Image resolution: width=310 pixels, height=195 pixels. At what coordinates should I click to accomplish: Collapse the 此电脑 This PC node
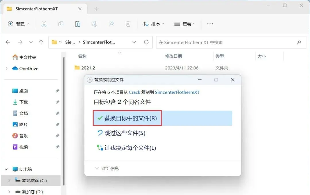coord(6,169)
